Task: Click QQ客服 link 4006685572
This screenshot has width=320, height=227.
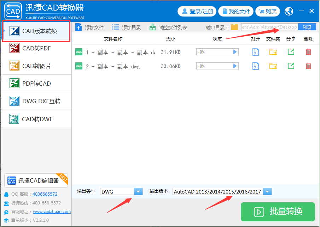Action: tap(45, 194)
